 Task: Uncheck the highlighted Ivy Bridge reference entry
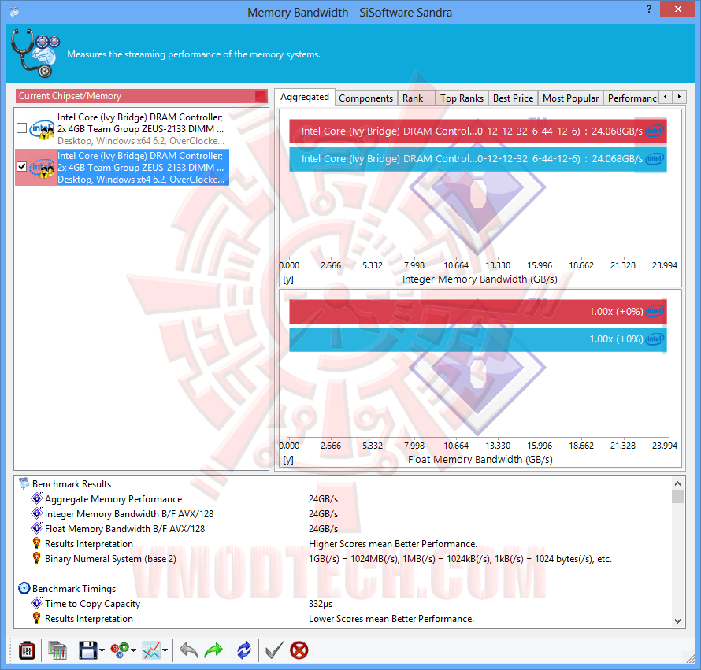pos(21,167)
